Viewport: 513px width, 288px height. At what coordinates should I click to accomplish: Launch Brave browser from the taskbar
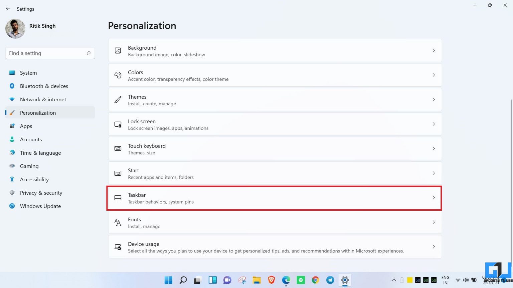pyautogui.click(x=271, y=280)
